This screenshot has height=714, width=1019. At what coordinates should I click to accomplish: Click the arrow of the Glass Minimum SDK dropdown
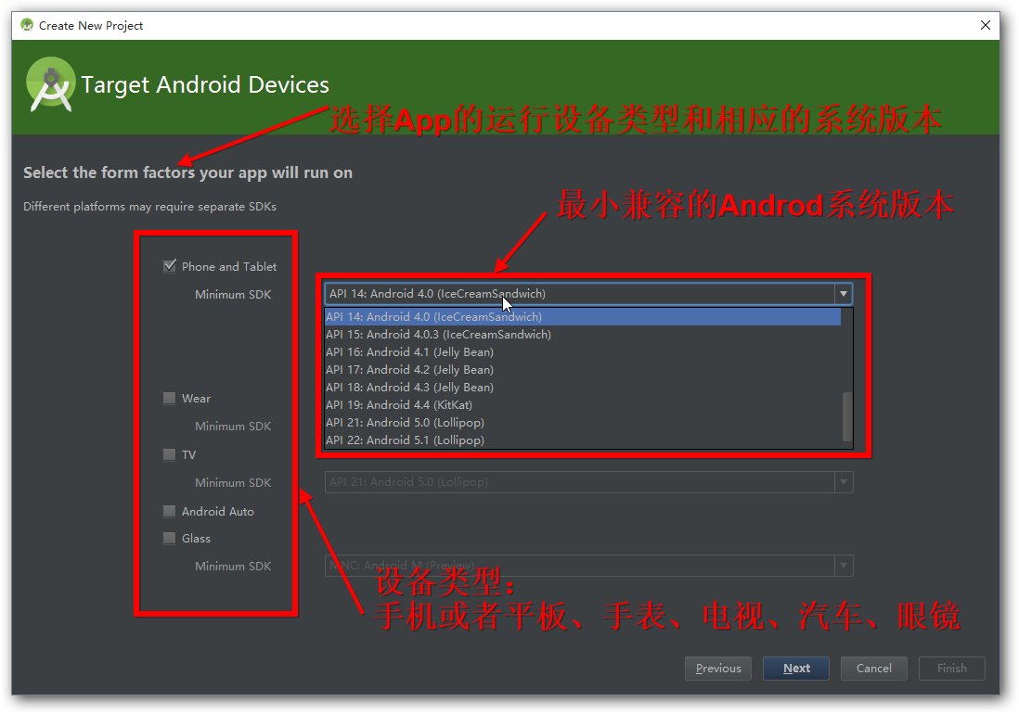point(844,566)
